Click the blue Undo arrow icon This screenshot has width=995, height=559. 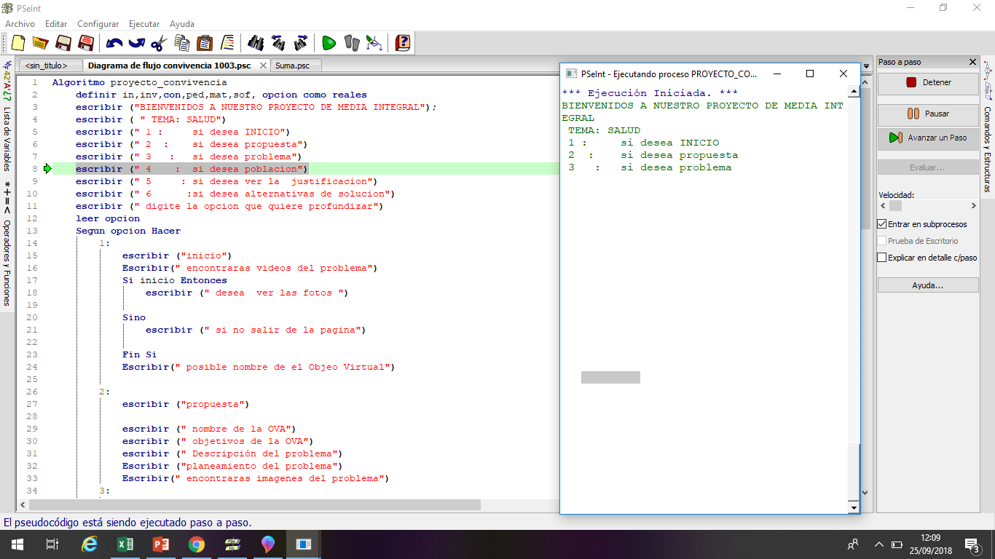click(x=114, y=43)
